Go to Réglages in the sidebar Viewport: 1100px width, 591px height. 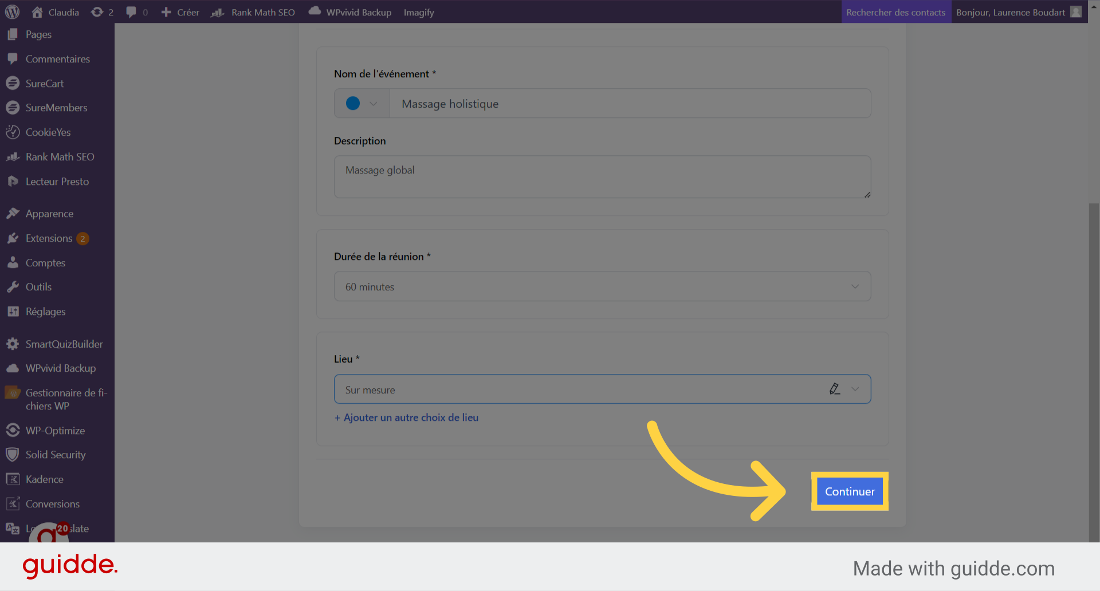(45, 312)
